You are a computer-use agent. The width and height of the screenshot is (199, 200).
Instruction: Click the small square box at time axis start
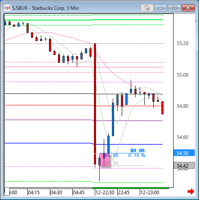(7, 192)
